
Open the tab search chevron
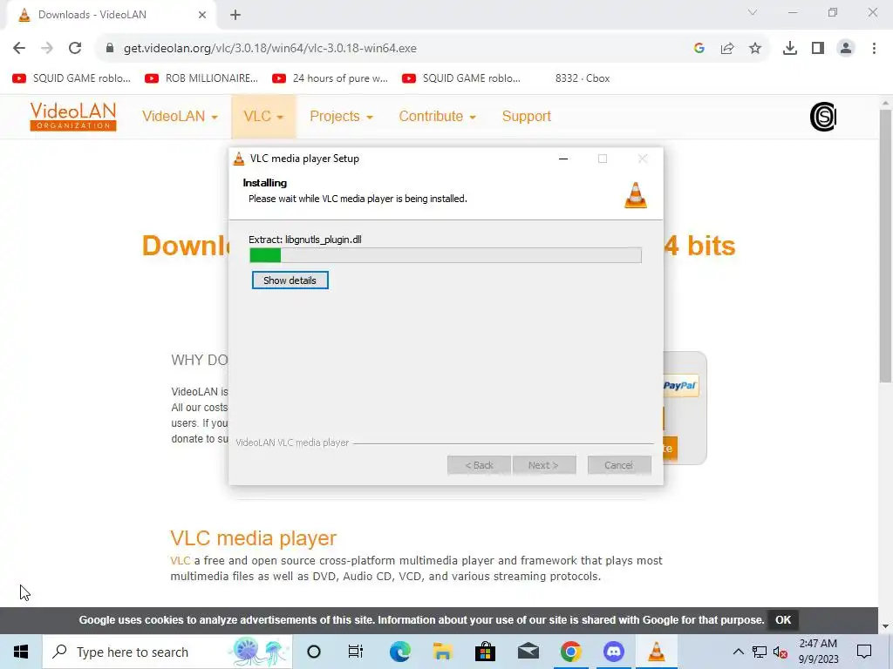(x=753, y=12)
